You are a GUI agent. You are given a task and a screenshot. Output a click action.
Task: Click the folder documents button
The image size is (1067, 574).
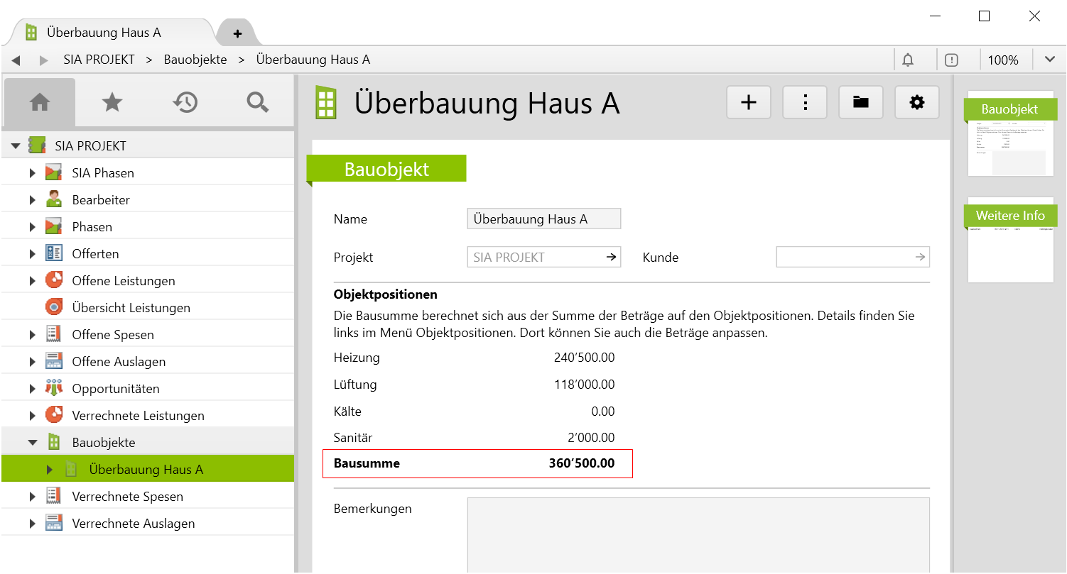pos(861,103)
